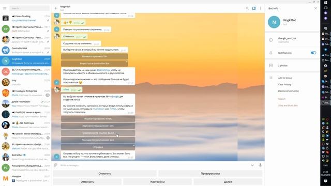Open Windows Task View icon
Screen dimensions: 331x186
pyautogui.click(x=325, y=8)
